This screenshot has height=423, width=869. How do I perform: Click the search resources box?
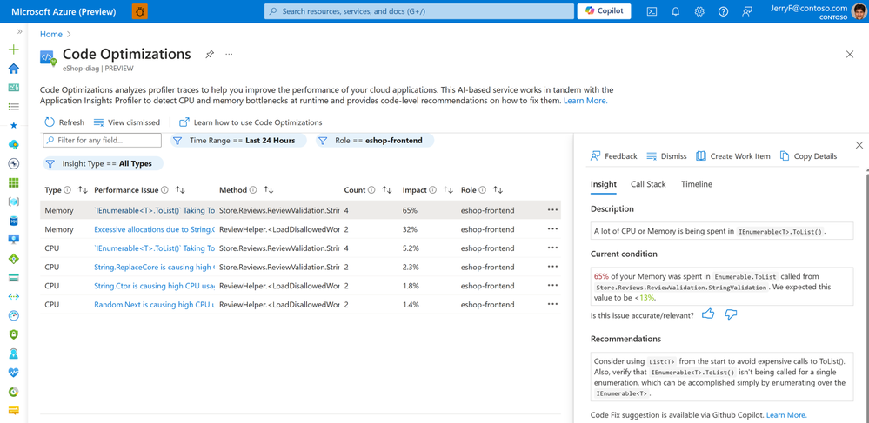[x=419, y=11]
